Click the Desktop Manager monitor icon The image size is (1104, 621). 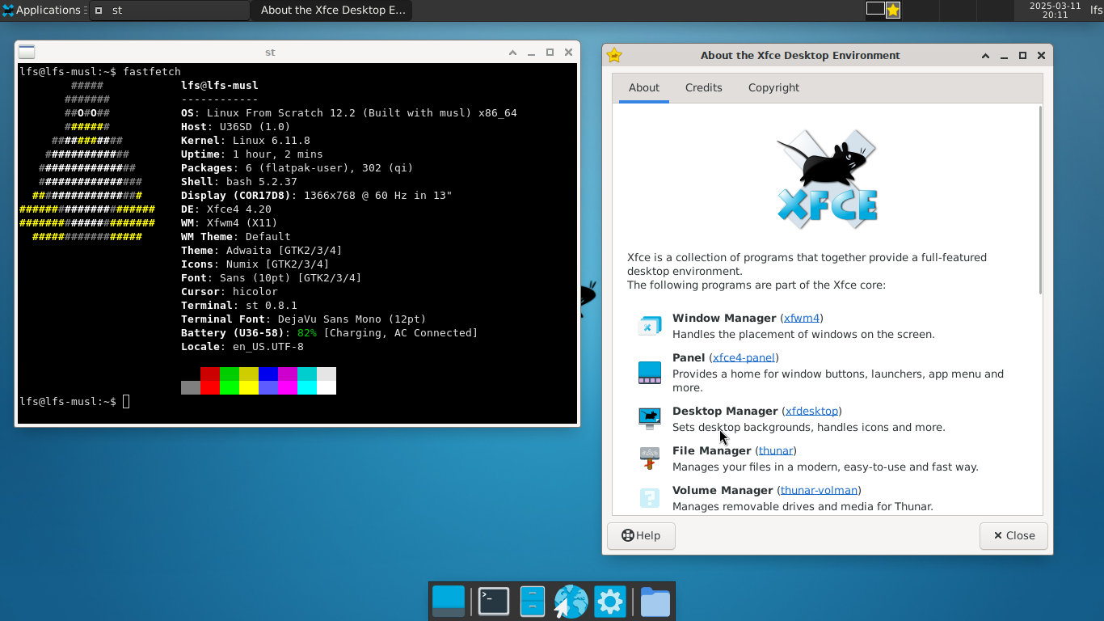pyautogui.click(x=649, y=418)
